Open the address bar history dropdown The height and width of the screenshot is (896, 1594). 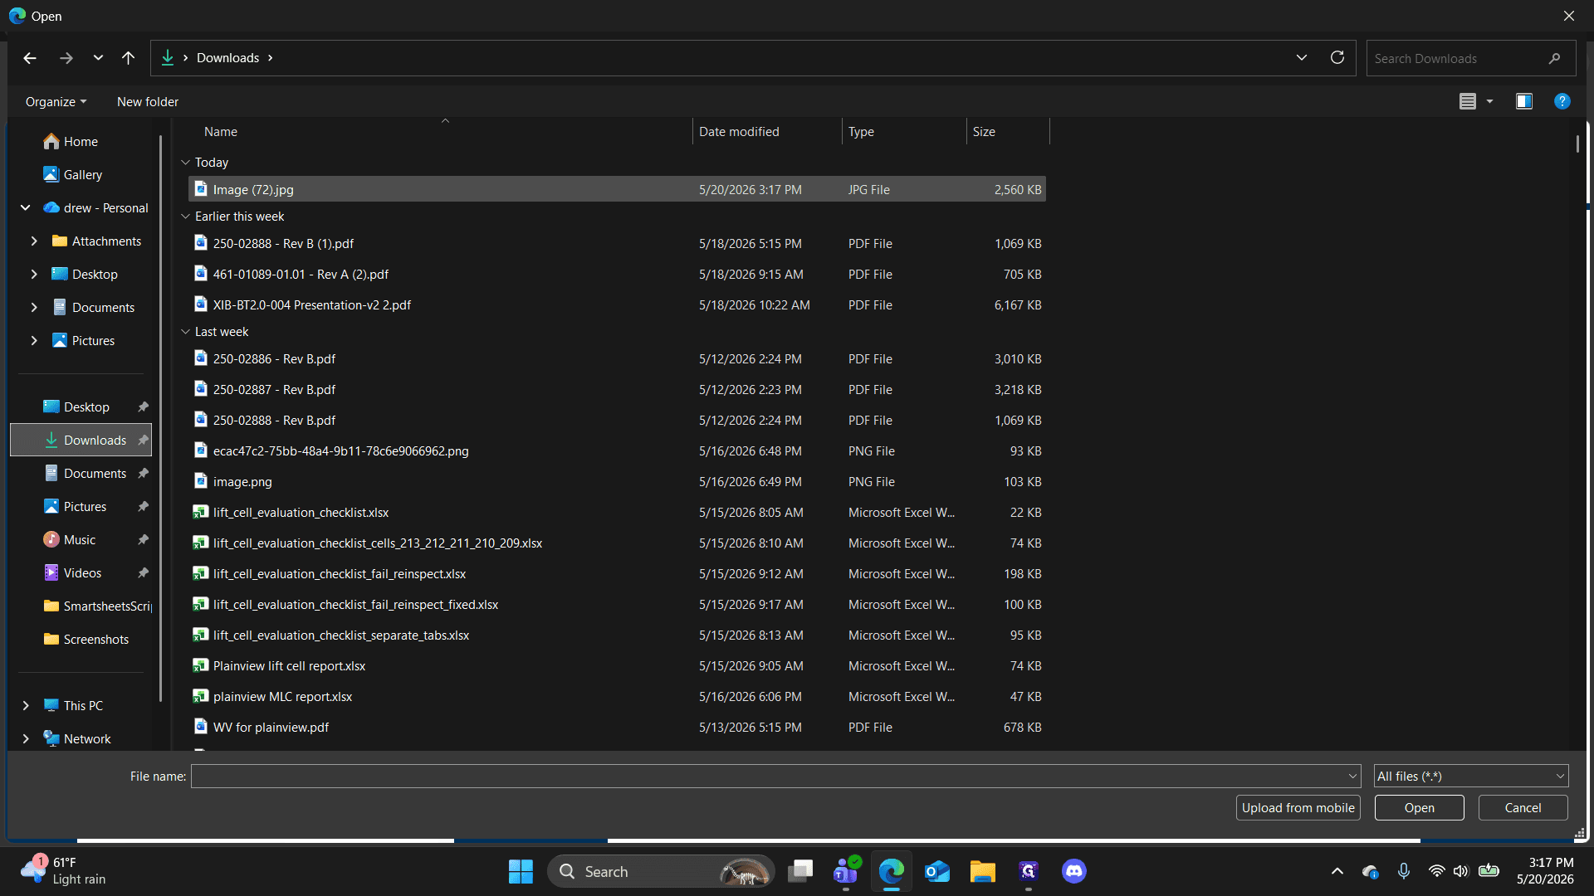(x=1301, y=58)
